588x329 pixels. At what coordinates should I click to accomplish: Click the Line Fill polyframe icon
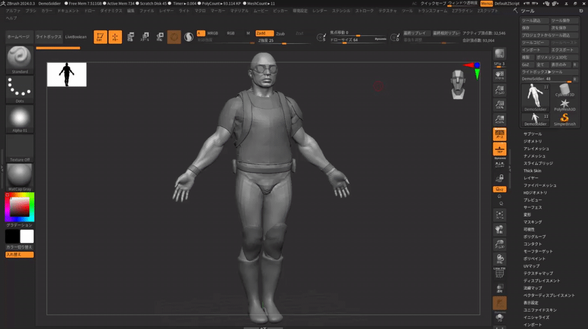pyautogui.click(x=499, y=273)
